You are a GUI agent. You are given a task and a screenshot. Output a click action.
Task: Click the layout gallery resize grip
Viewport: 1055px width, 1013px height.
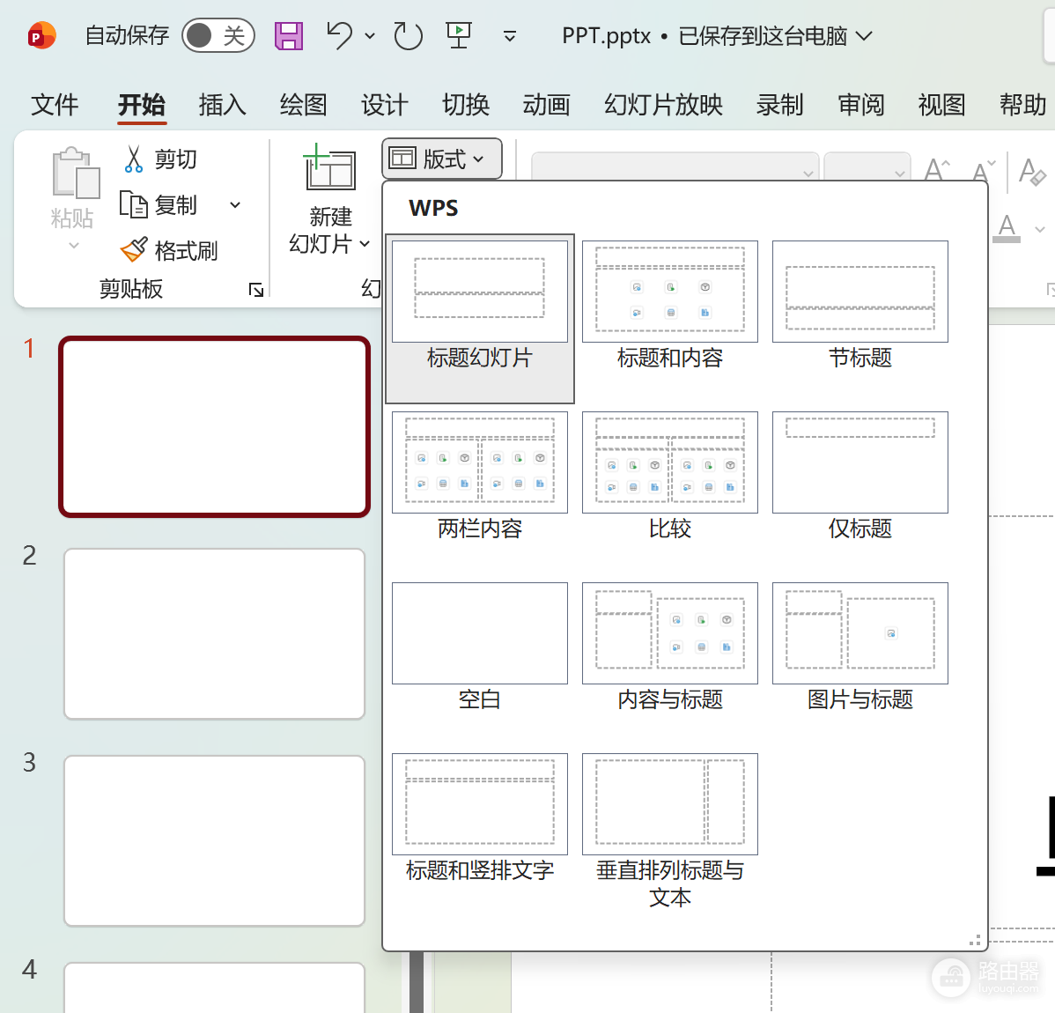975,940
